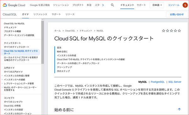Screen dimensions: 189x115
Task: Click the bold MySQL version label
Action: 143,82
